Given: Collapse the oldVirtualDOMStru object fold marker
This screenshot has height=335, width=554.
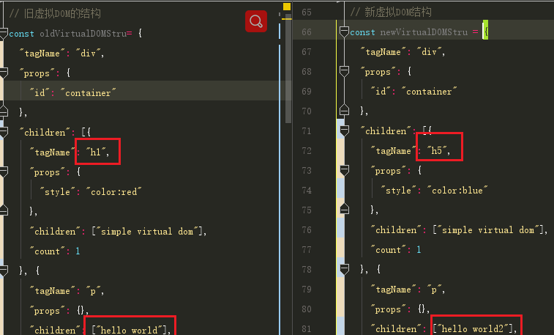Looking at the screenshot, I should 4,33.
